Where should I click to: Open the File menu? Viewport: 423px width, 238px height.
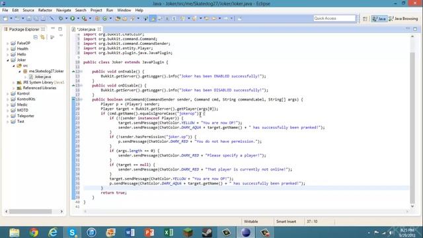tap(5, 11)
